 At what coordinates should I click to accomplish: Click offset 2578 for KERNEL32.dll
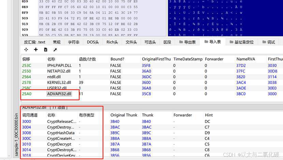[27, 82]
